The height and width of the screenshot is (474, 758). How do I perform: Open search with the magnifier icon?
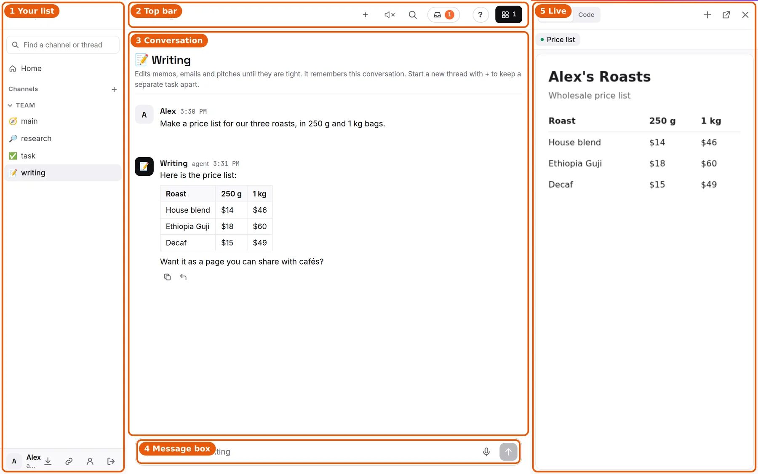413,15
